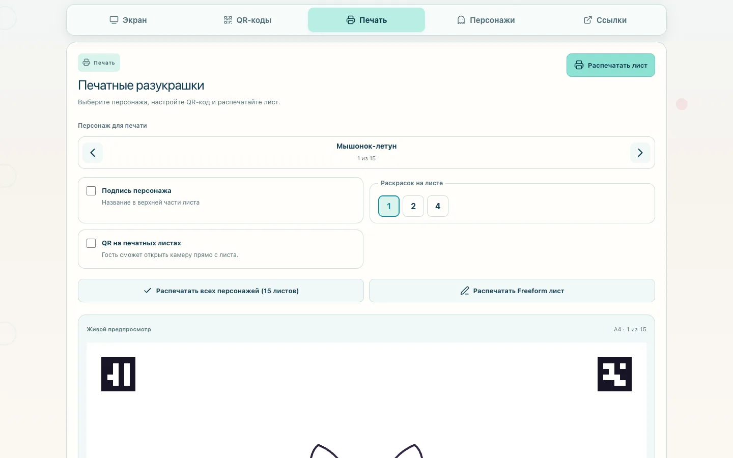This screenshot has width=733, height=458.
Task: Click the Раскрасок на листе label
Action: pyautogui.click(x=412, y=183)
